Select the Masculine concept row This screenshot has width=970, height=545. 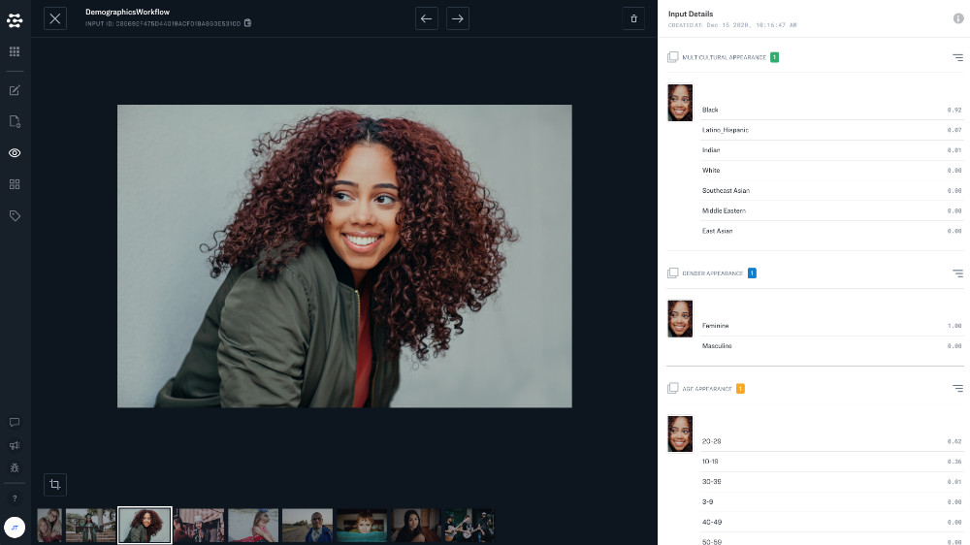tap(831, 346)
